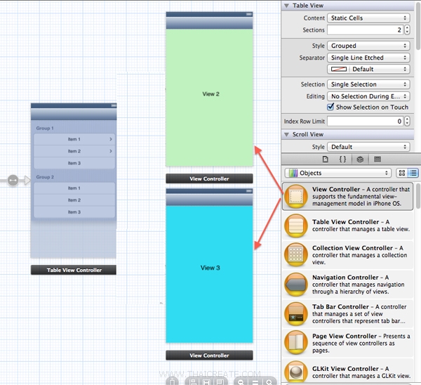Open the Media library tab

tap(377, 159)
